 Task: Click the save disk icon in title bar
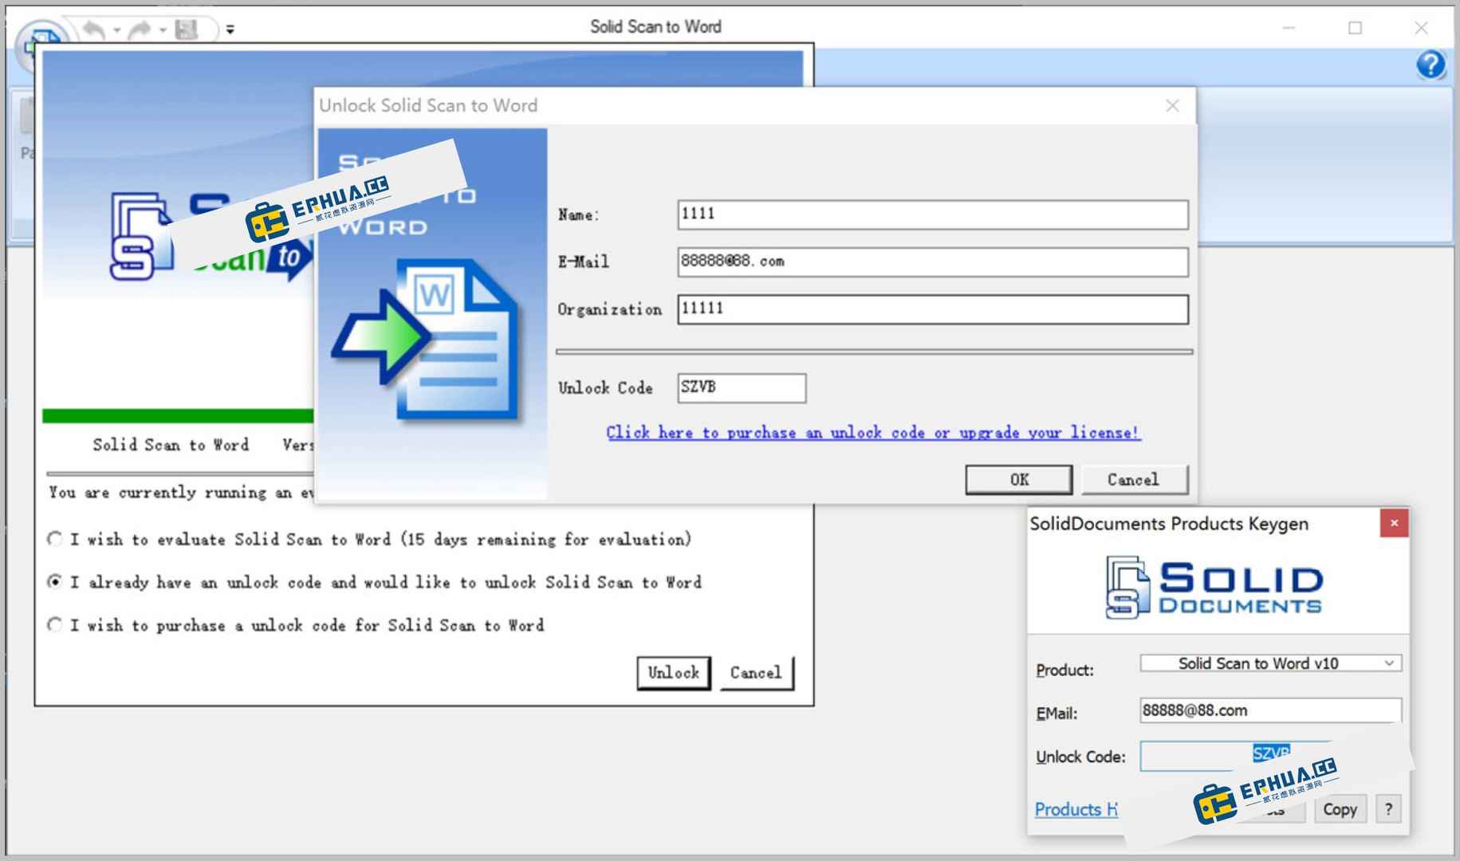point(187,29)
